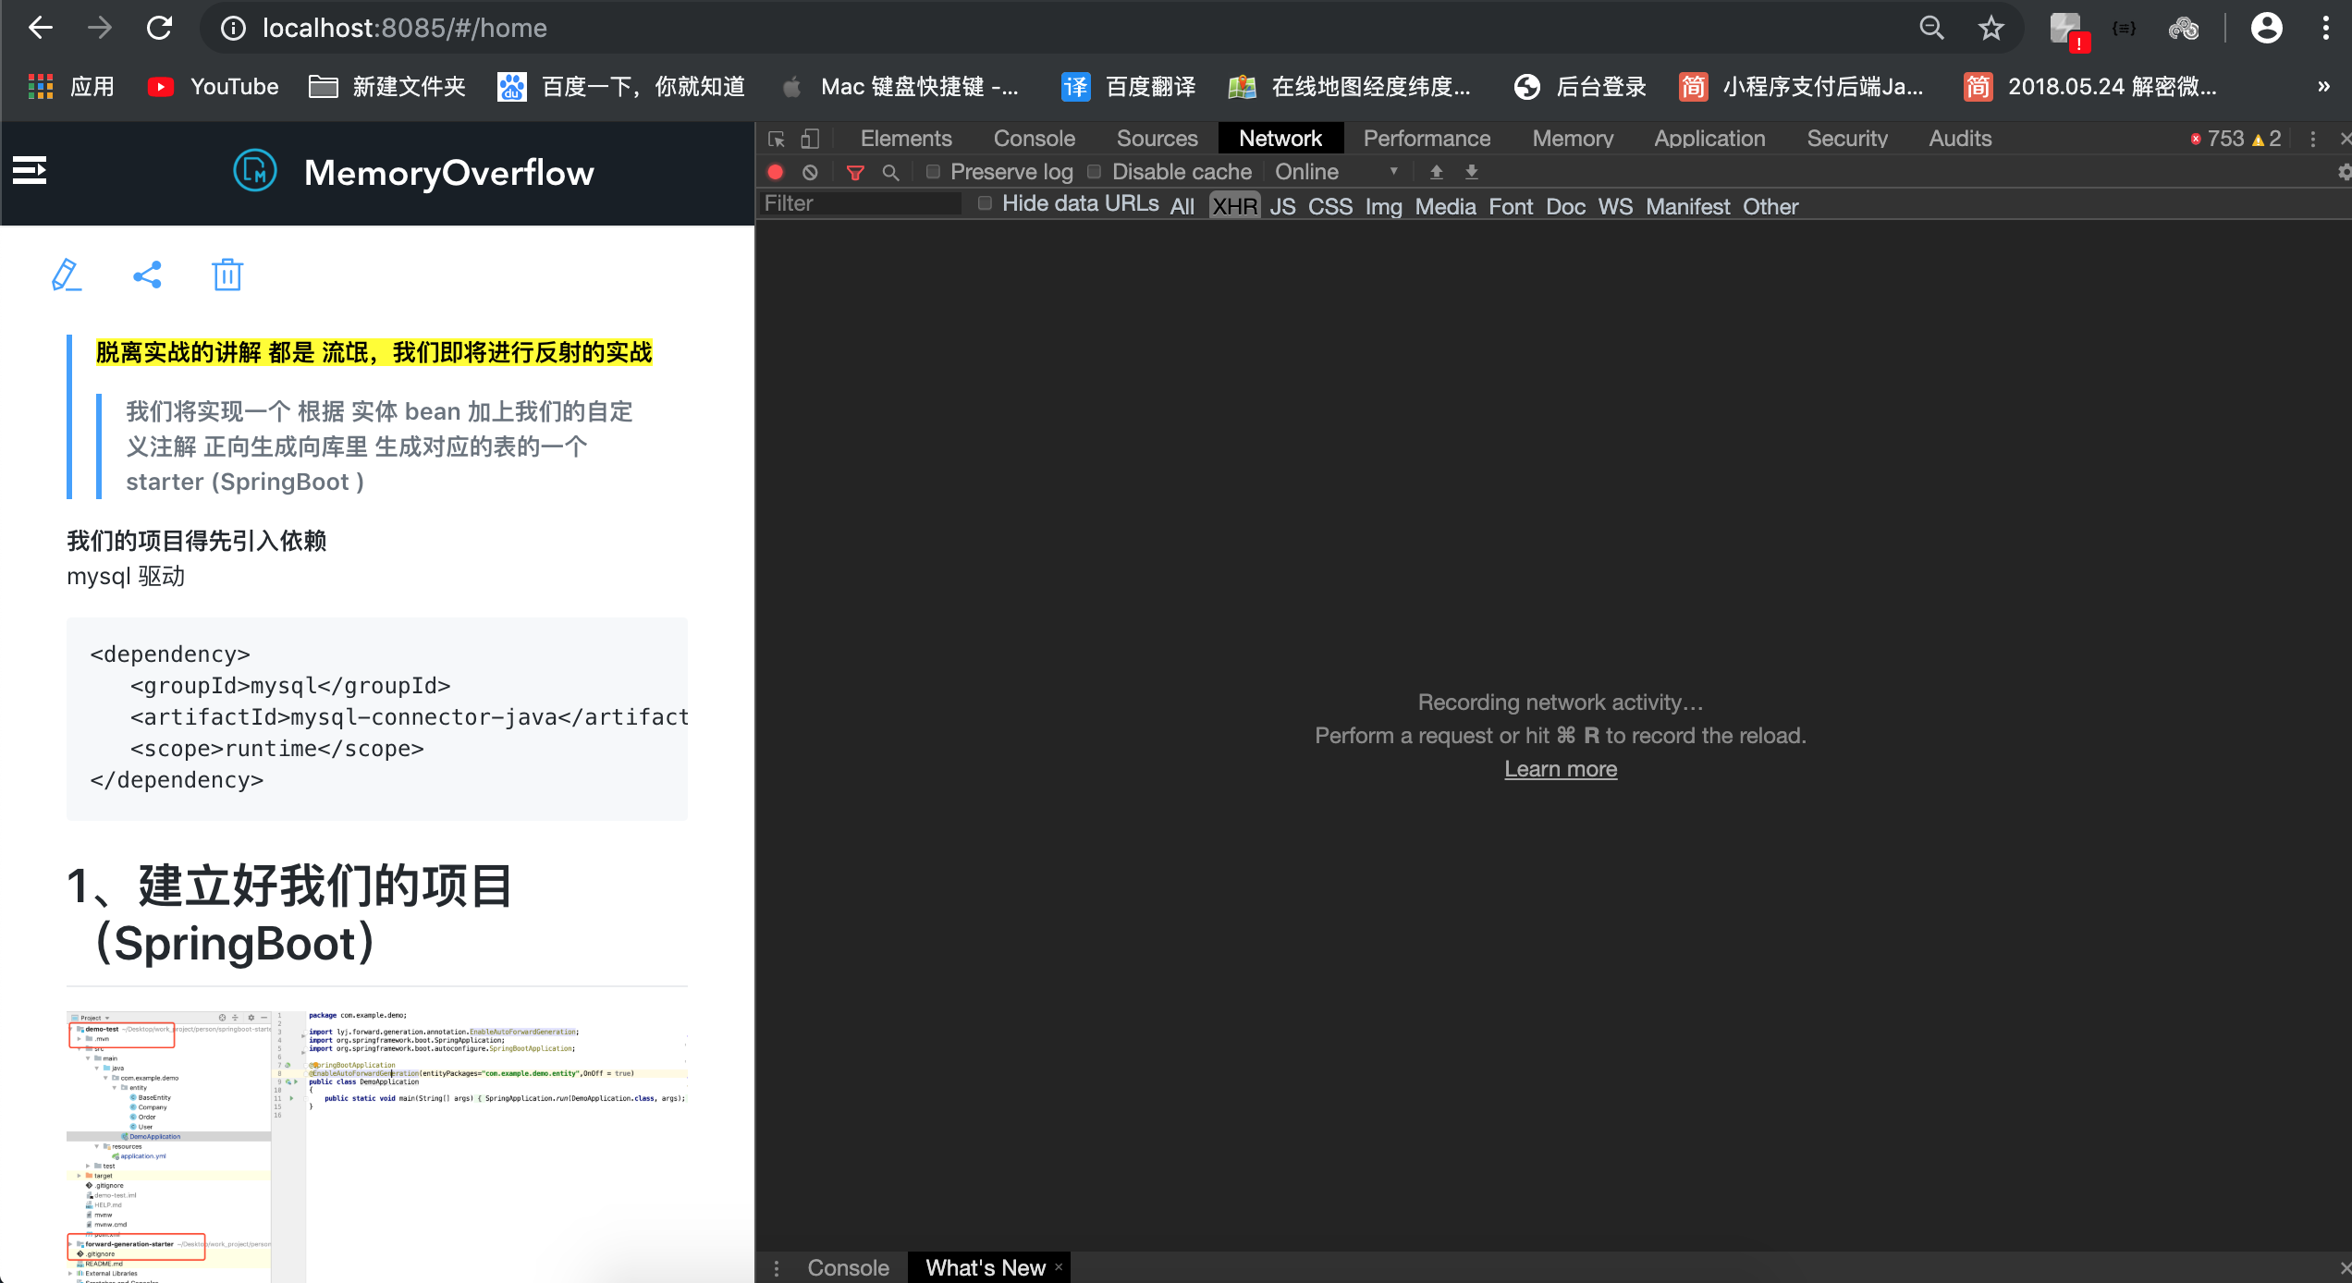Select the WS request type filter
2352x1283 pixels.
[1615, 206]
